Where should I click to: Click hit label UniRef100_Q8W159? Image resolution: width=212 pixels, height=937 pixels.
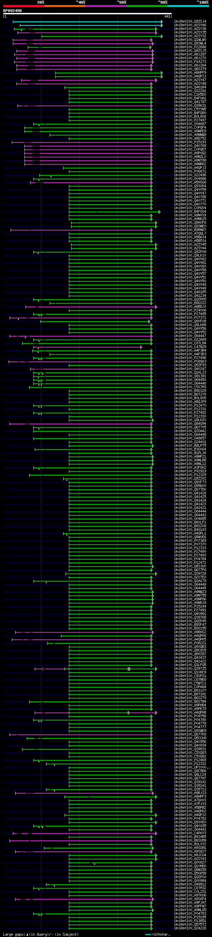click(190, 870)
